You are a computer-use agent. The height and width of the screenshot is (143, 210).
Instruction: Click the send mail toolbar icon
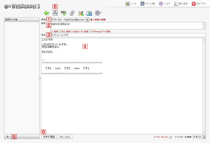55,13
